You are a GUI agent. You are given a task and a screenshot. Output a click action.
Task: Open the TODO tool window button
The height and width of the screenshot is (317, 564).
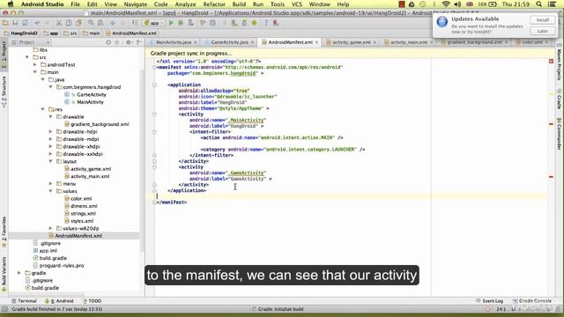click(93, 301)
